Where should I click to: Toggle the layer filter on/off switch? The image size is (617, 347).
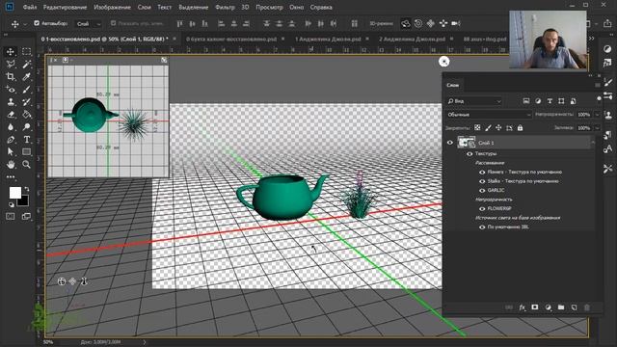[x=599, y=99]
